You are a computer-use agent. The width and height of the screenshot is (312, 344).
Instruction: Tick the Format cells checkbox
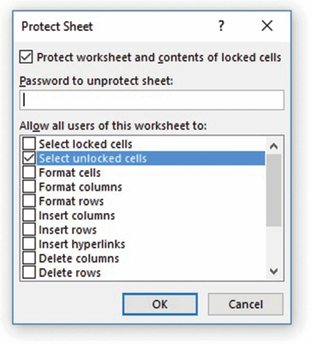(29, 173)
